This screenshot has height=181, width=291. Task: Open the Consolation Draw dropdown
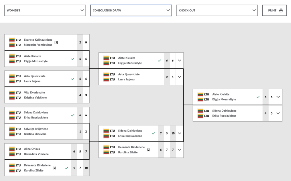(x=131, y=11)
